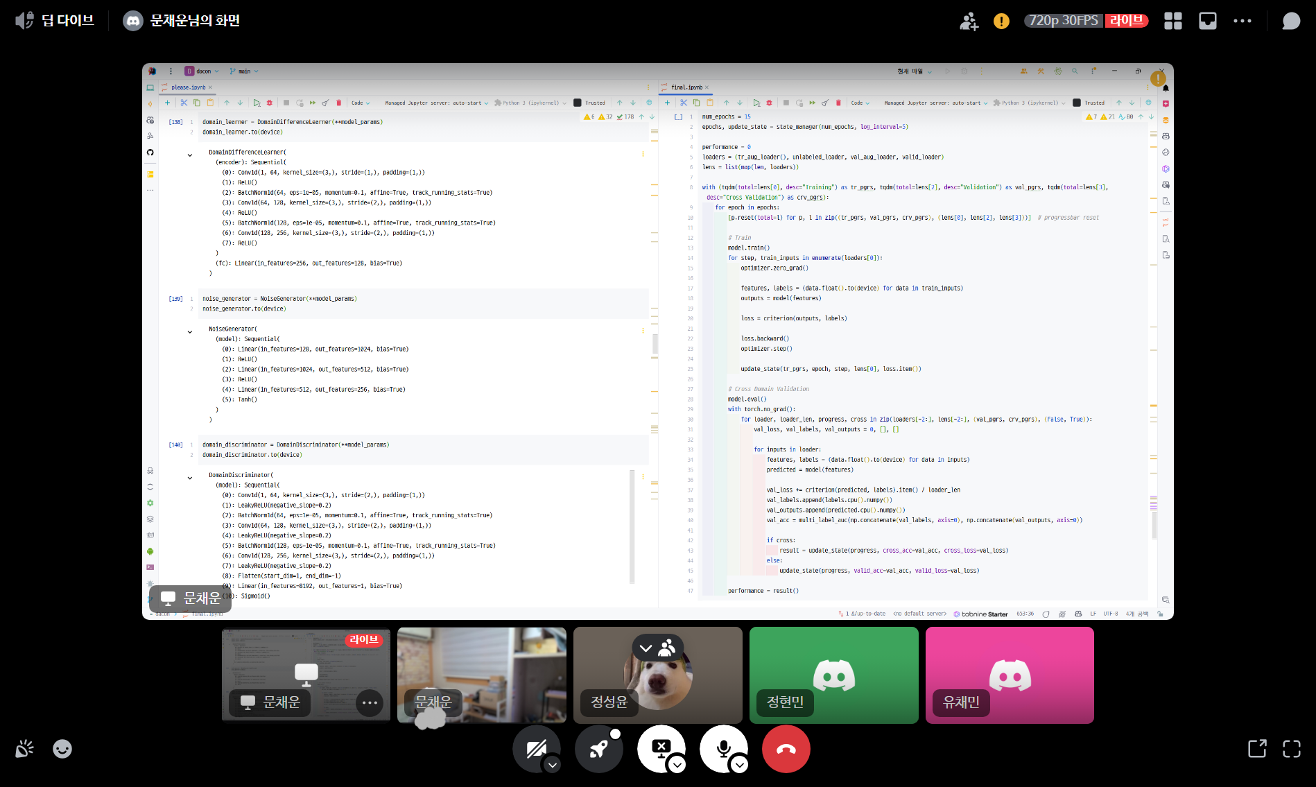The height and width of the screenshot is (787, 1316).
Task: Hide participants with chevron toggle
Action: [658, 648]
